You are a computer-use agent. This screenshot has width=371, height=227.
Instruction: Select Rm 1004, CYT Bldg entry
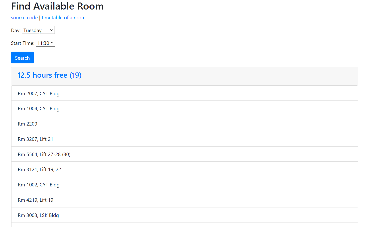coord(39,108)
